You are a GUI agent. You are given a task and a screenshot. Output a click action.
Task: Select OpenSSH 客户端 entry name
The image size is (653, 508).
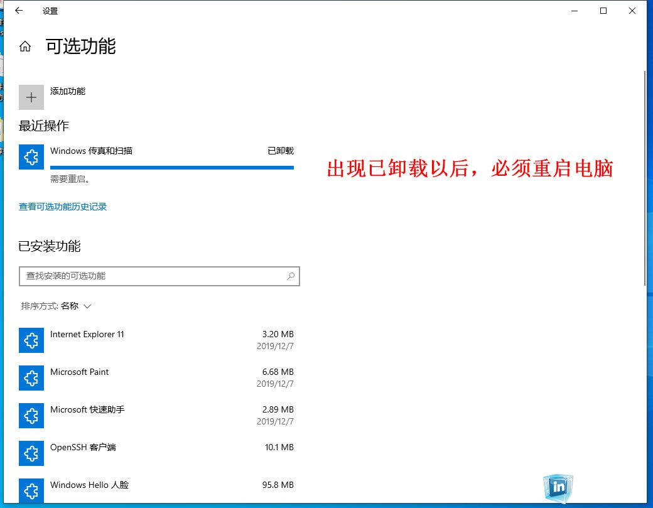coord(84,447)
